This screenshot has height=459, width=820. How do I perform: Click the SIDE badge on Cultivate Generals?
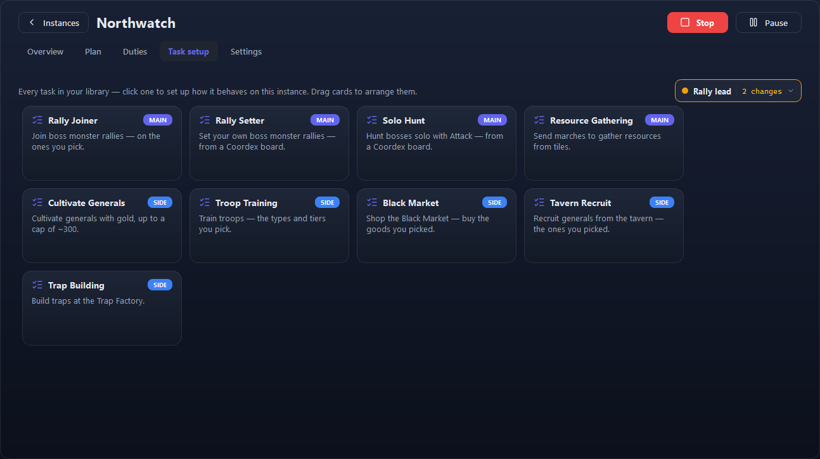(x=160, y=202)
